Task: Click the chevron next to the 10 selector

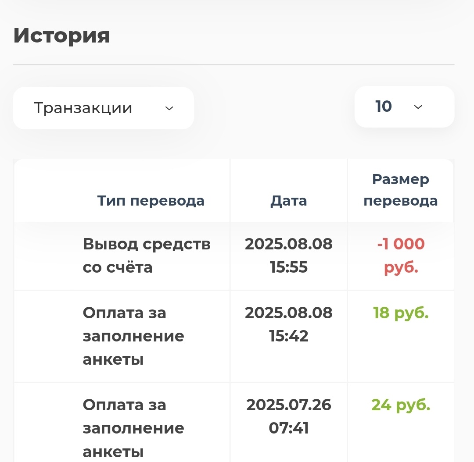Action: [418, 107]
